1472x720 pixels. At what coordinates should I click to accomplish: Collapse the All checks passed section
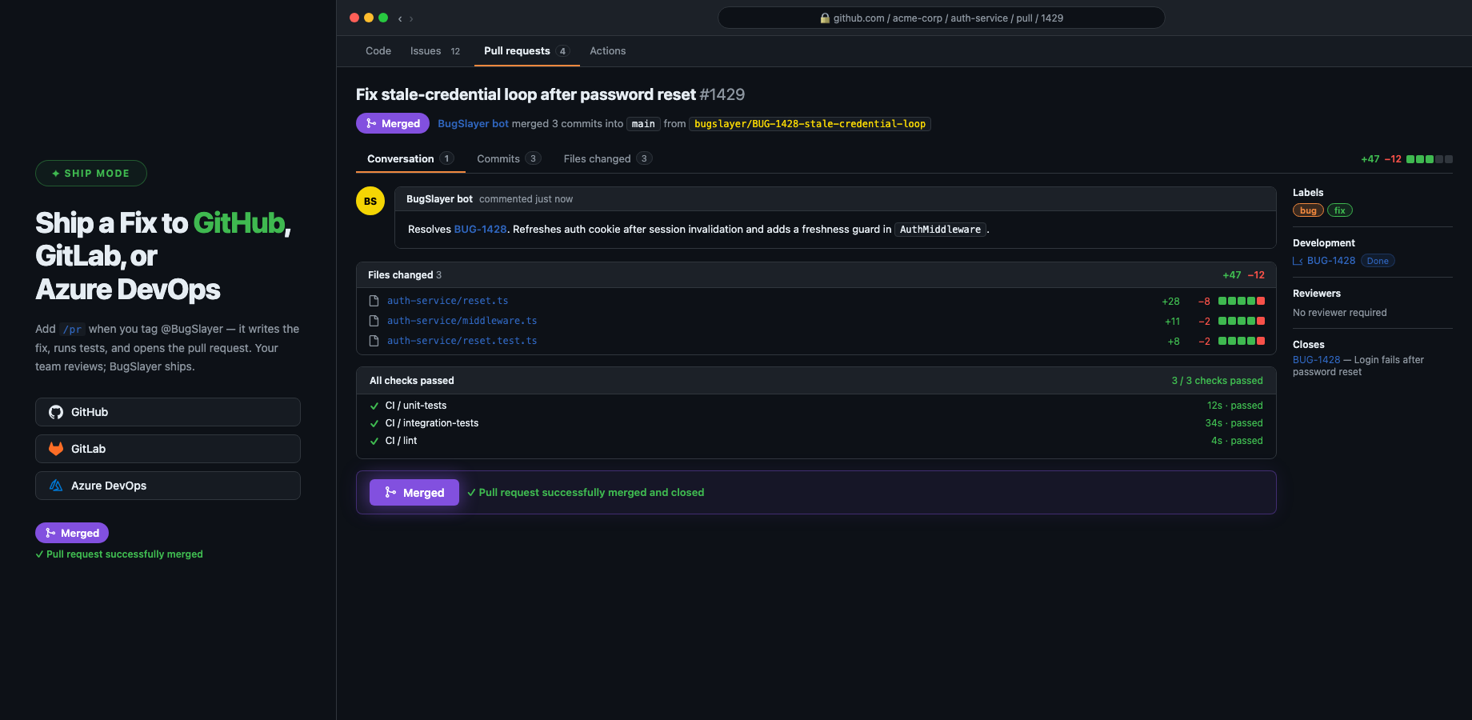[412, 380]
